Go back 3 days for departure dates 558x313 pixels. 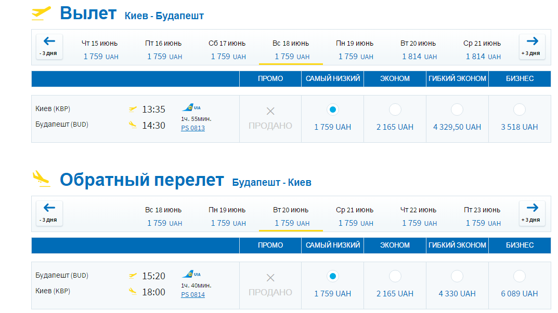point(49,47)
